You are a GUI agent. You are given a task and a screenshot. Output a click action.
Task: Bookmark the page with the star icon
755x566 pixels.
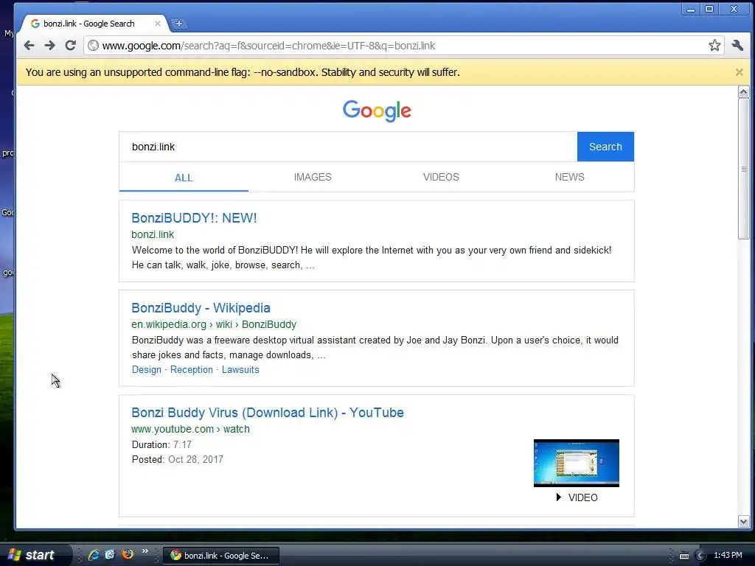tap(714, 45)
